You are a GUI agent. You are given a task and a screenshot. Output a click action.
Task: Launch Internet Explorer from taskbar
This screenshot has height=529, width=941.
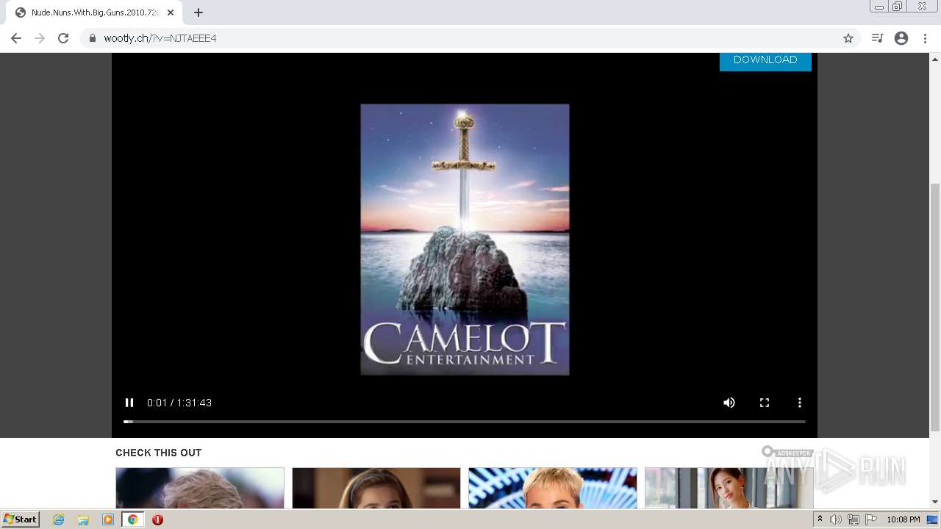click(59, 519)
